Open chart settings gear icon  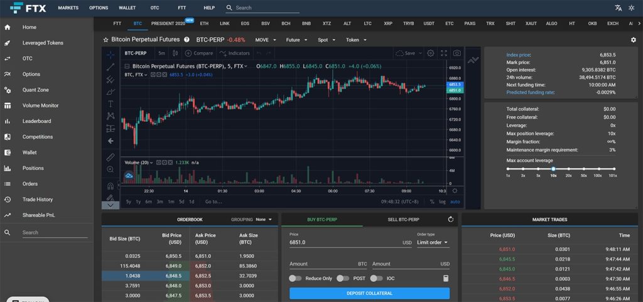(x=430, y=53)
